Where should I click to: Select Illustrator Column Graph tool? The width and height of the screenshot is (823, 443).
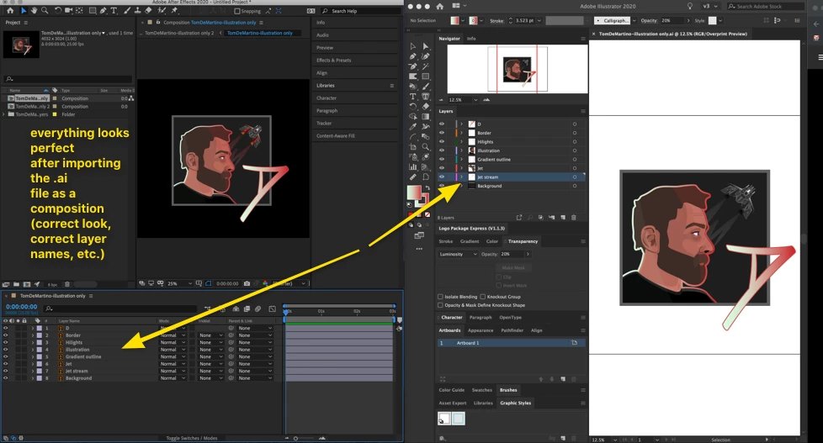413,166
